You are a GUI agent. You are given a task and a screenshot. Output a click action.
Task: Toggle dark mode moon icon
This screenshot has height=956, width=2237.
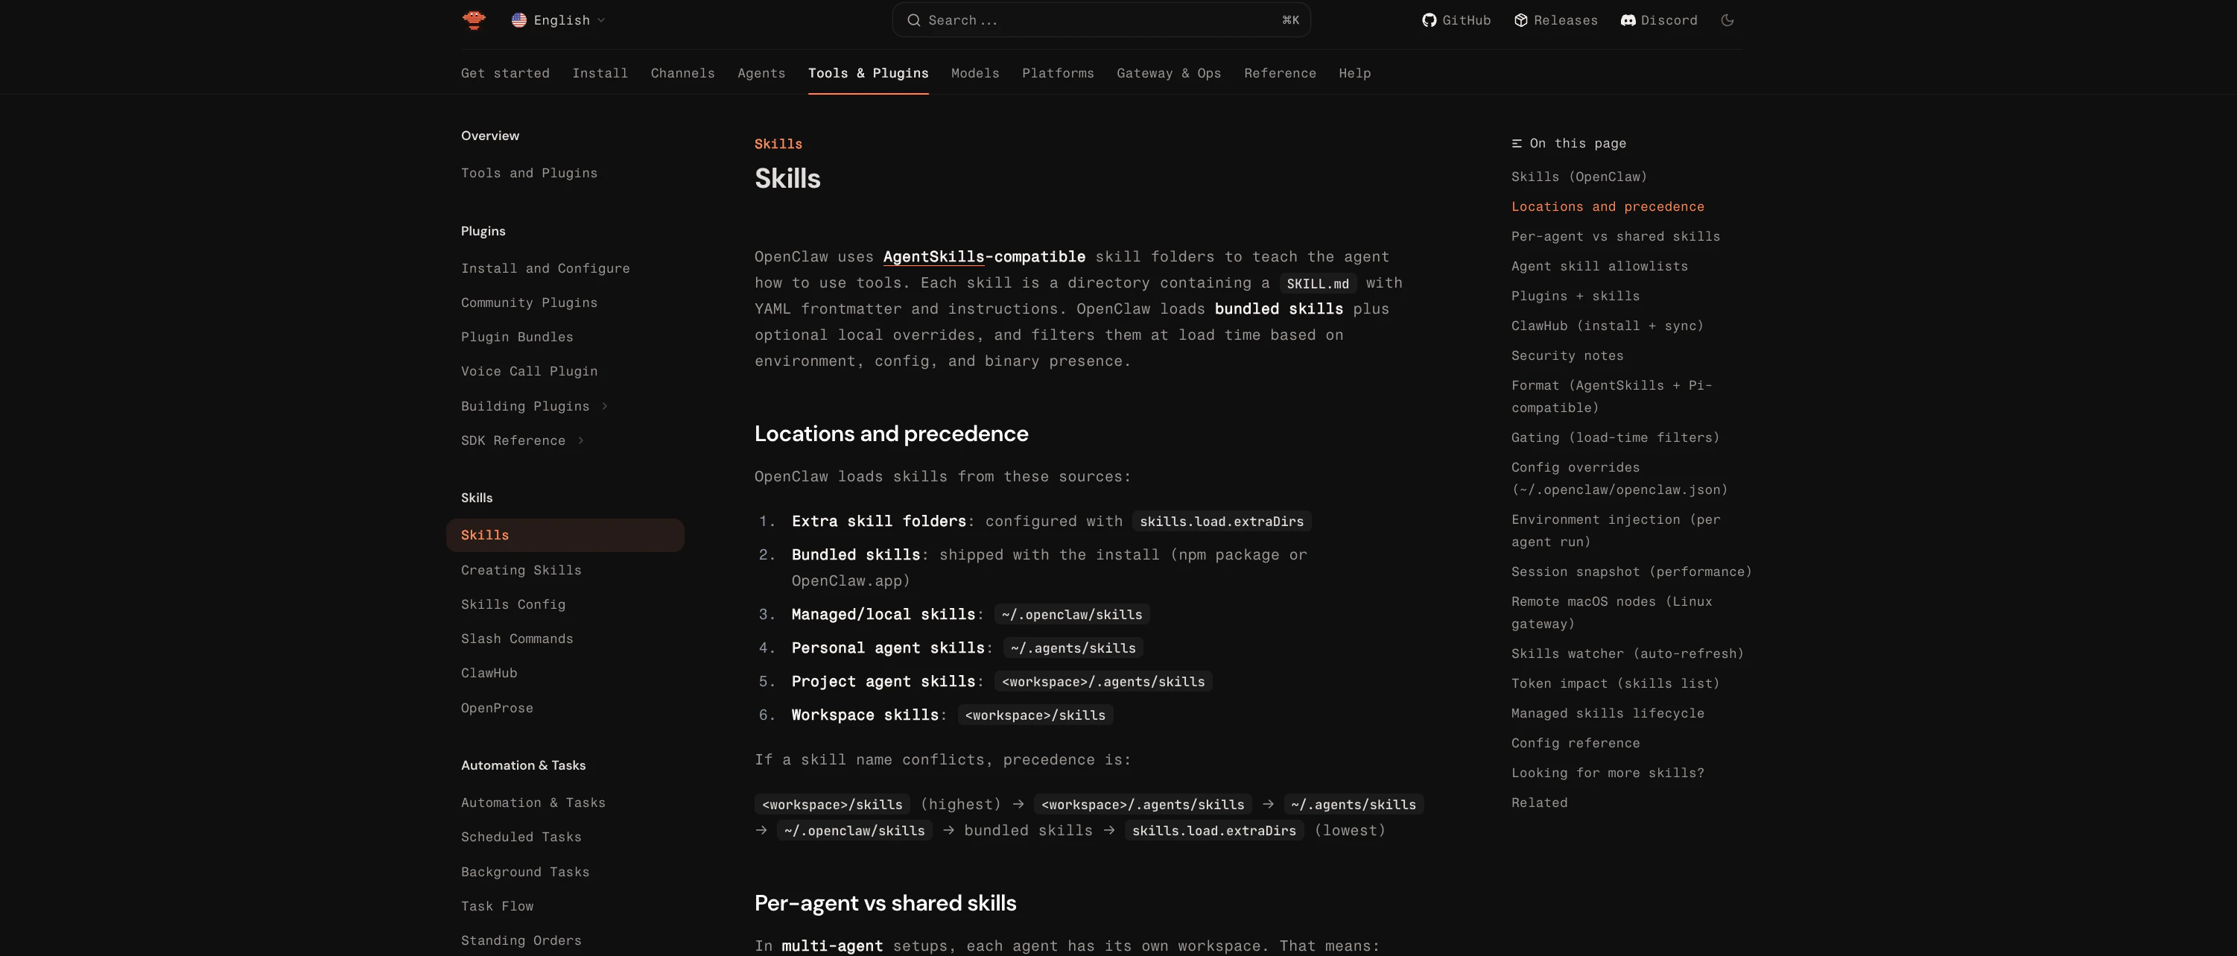coord(1727,20)
